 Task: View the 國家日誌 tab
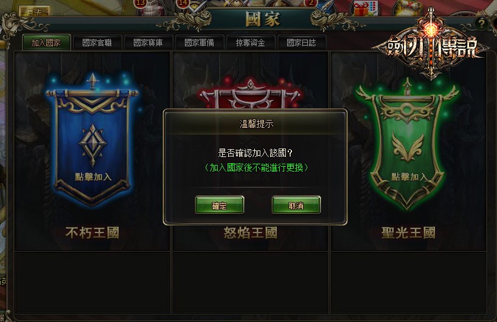click(302, 43)
